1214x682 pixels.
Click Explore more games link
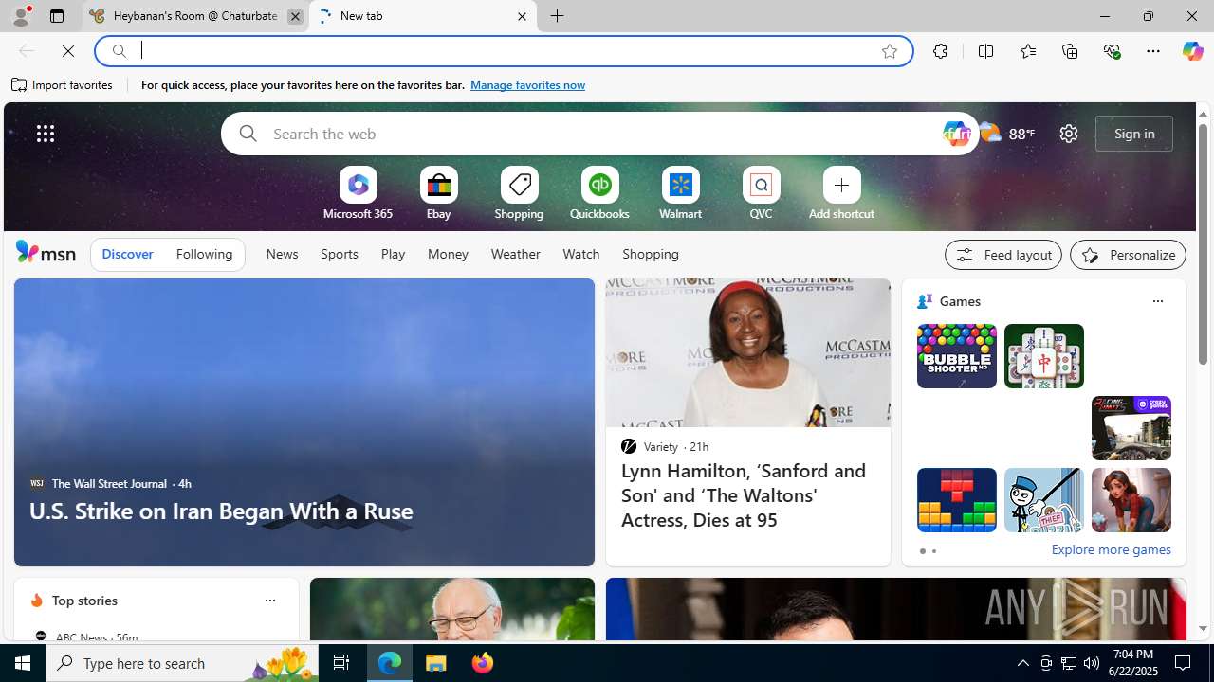pyautogui.click(x=1111, y=549)
